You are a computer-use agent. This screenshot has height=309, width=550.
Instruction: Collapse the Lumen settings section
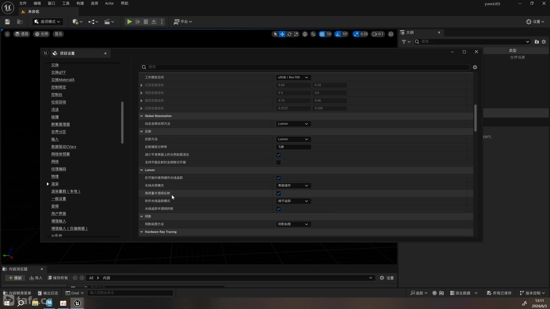pyautogui.click(x=142, y=170)
